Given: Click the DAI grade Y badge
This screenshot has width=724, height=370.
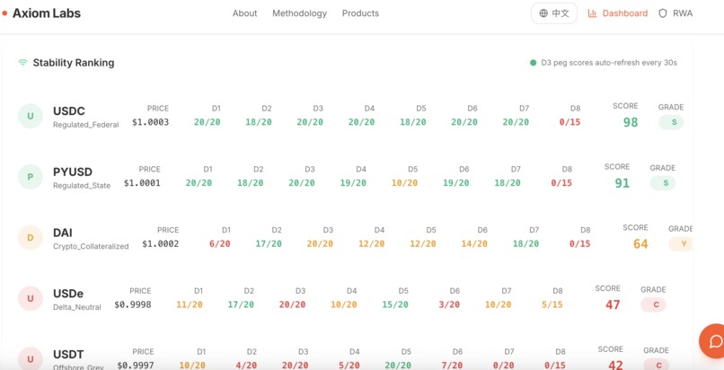Looking at the screenshot, I should (x=681, y=244).
